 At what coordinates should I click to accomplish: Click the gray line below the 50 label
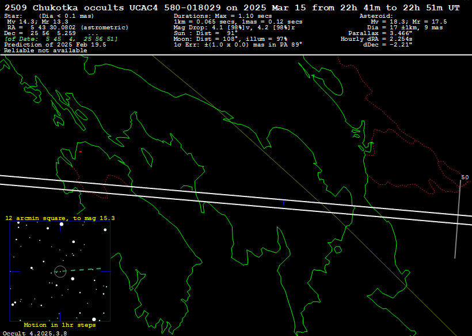click(x=458, y=221)
